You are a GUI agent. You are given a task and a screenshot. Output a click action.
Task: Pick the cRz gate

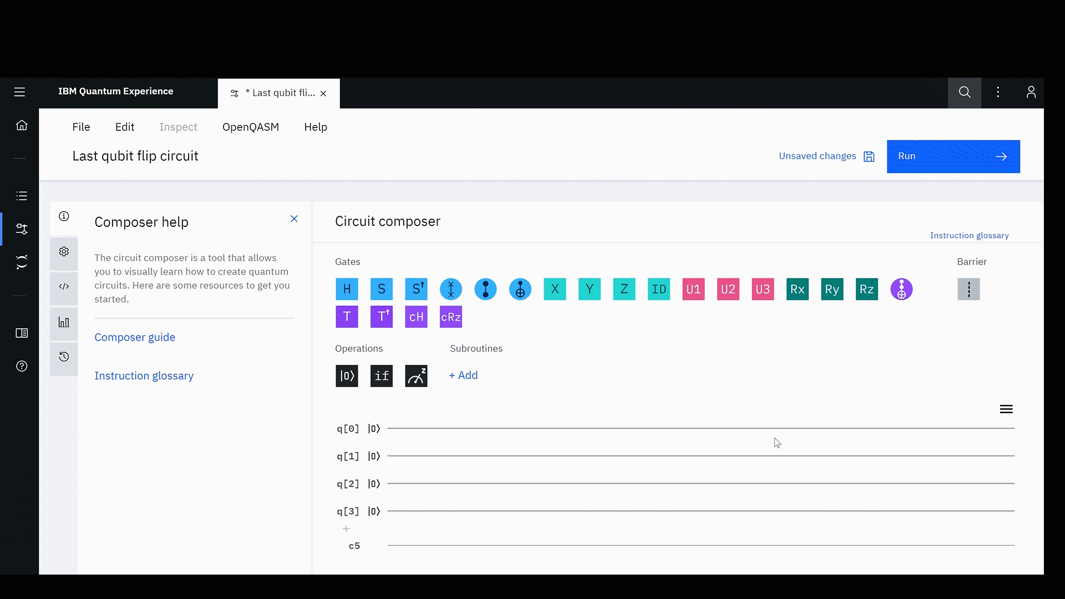tap(450, 317)
